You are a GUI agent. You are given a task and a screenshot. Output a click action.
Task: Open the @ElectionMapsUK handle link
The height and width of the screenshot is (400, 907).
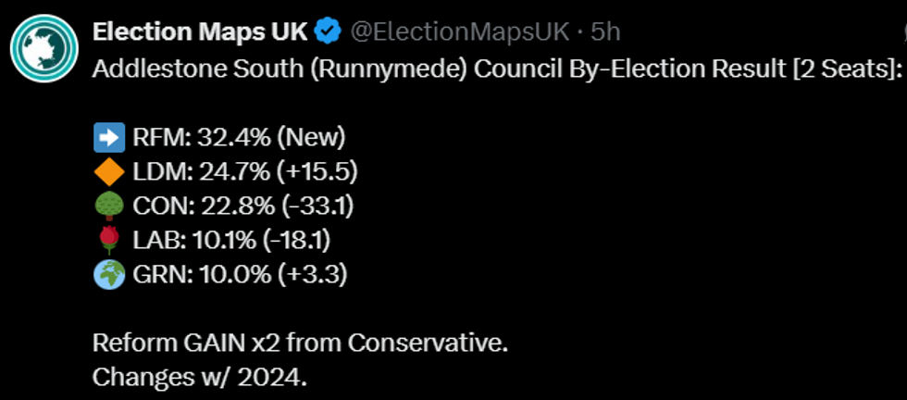pyautogui.click(x=458, y=31)
